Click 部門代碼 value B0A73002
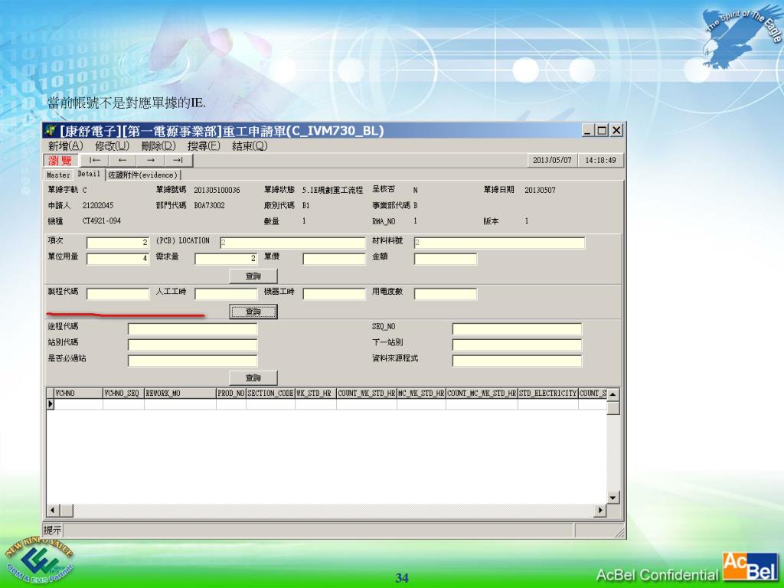 pyautogui.click(x=210, y=205)
